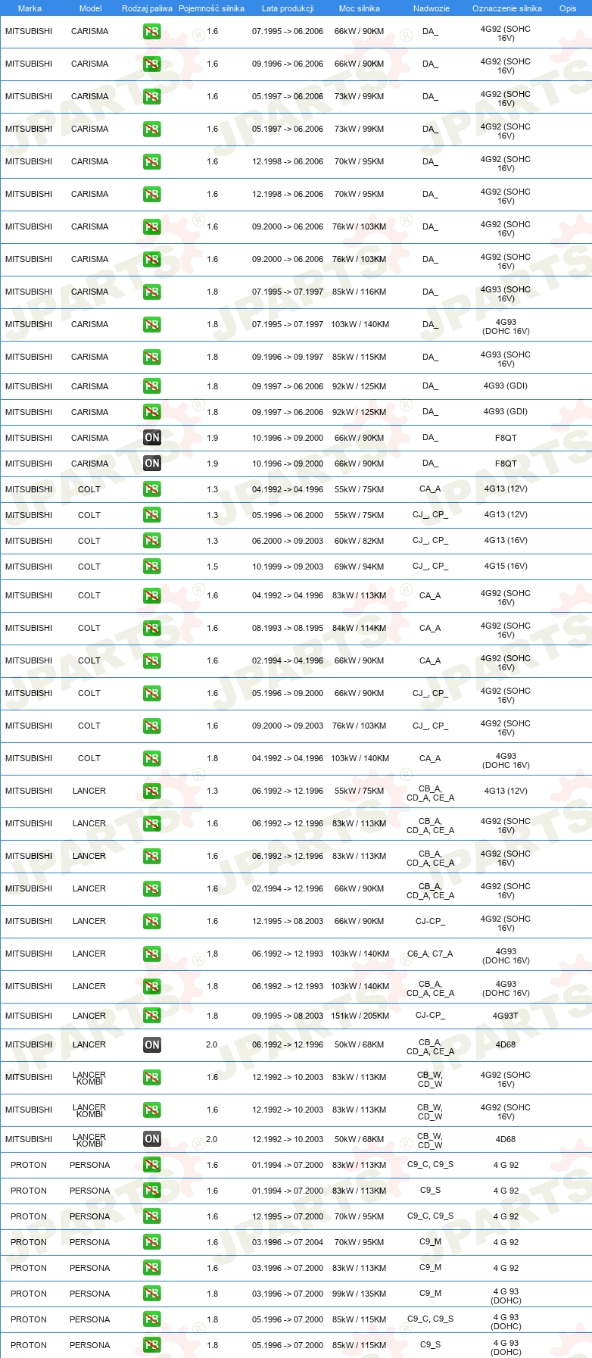The image size is (592, 1358).
Task: Select the 09.1996 -> 09.1997 production years cell
Action: point(288,357)
